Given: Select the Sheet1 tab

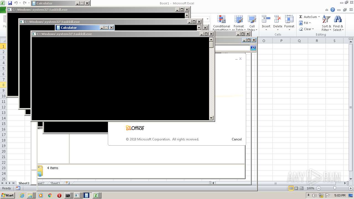Looking at the screenshot, I should [24, 183].
